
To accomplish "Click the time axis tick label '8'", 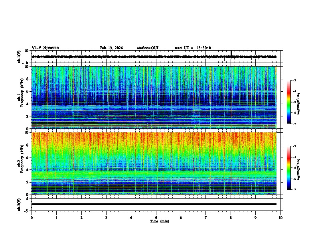I will 231,218.
